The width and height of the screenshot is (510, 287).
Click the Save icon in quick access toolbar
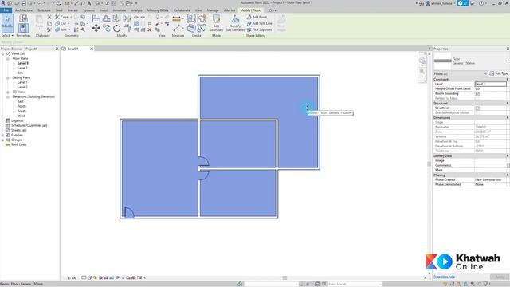(23, 3)
